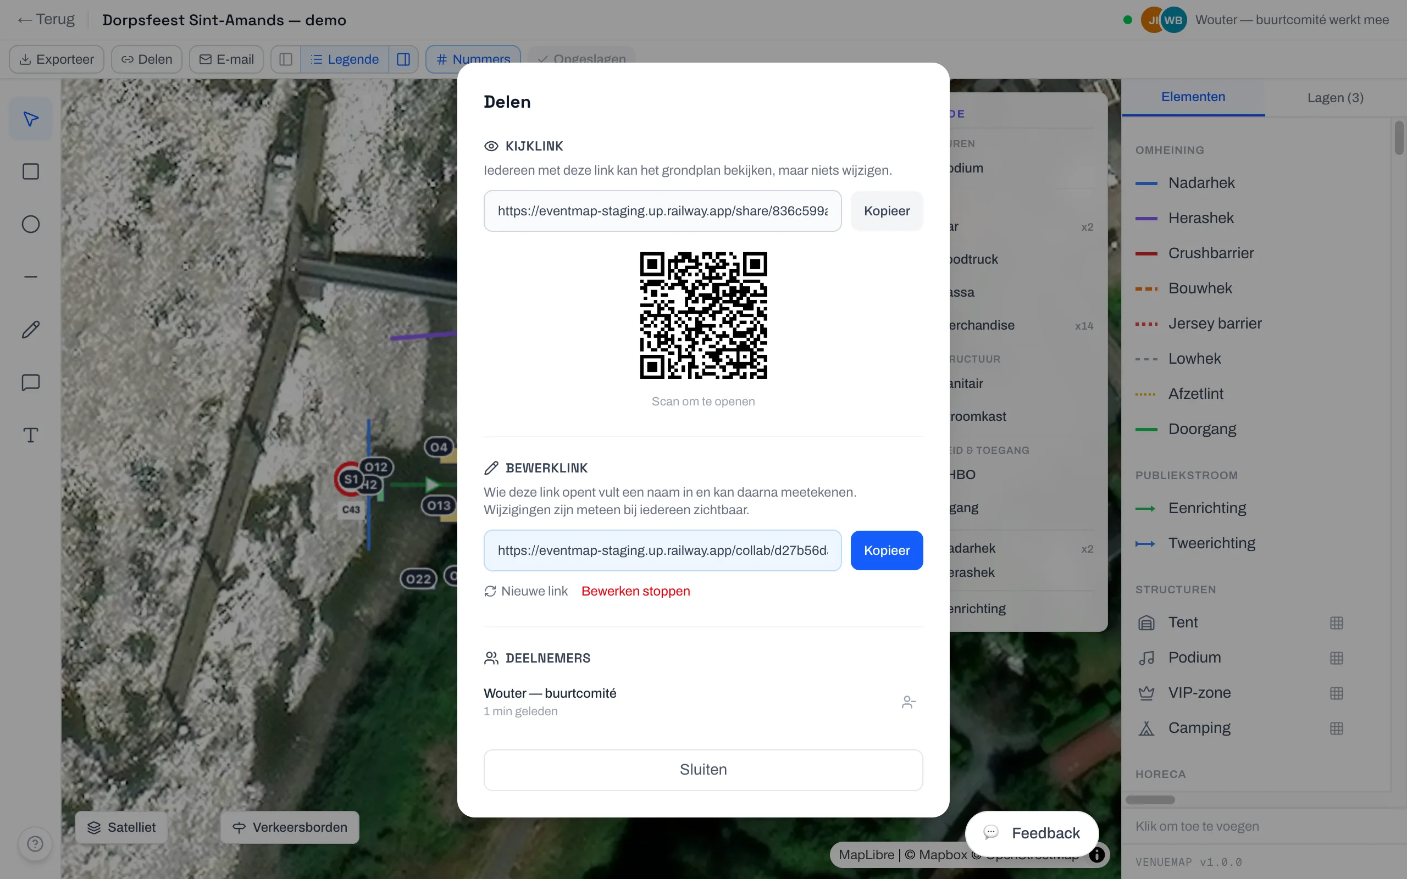This screenshot has height=879, width=1407.
Task: Click the QR code image
Action: (703, 316)
